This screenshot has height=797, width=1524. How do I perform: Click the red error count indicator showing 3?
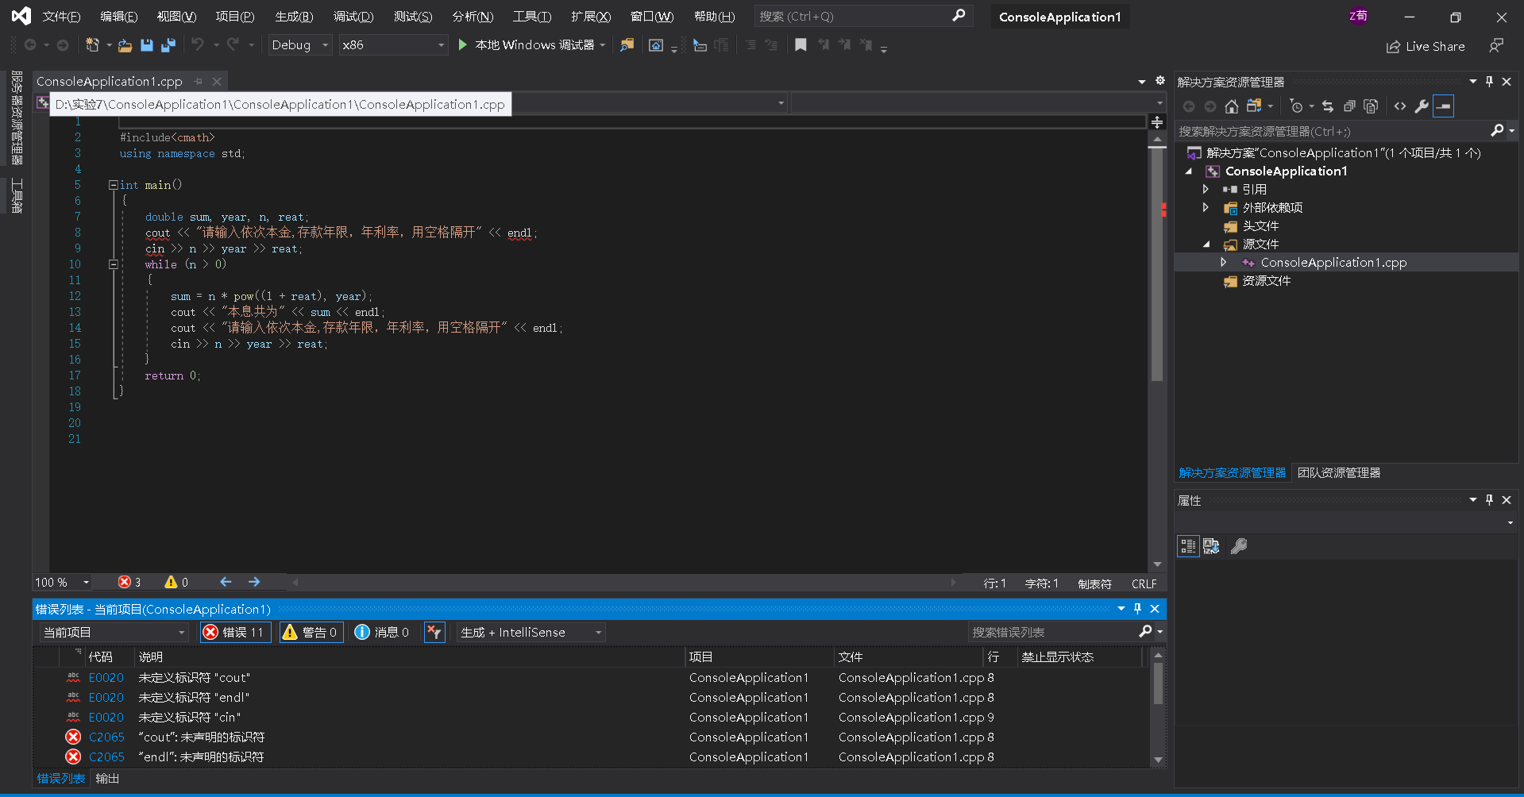[x=129, y=583]
